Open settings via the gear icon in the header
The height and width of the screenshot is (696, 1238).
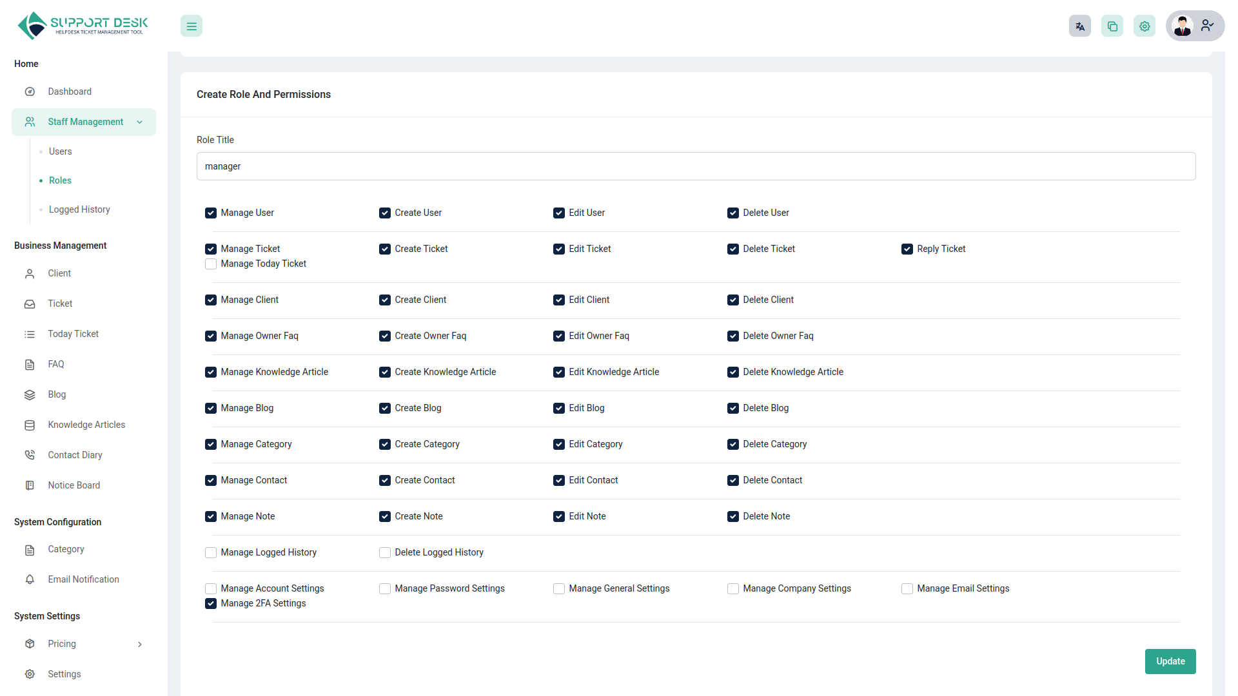pos(1145,26)
